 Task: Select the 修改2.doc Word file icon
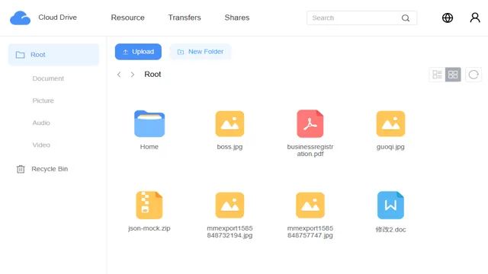(x=390, y=205)
